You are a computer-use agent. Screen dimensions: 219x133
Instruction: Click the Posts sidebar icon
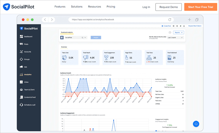(x=21, y=44)
